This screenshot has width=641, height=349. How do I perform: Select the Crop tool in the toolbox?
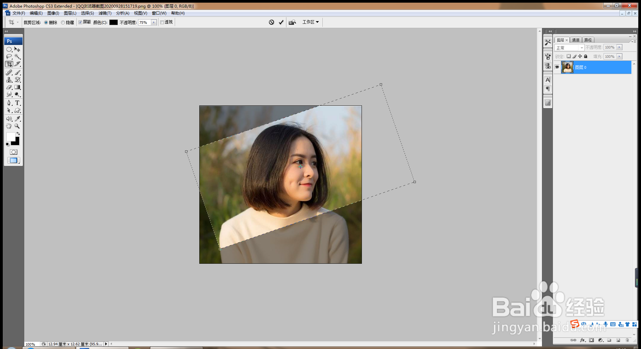pyautogui.click(x=9, y=64)
